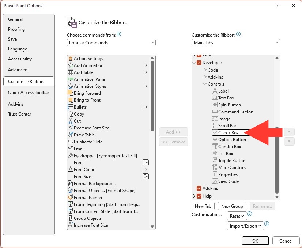Image resolution: width=302 pixels, height=248 pixels.
Task: Select the Toggle Button control item
Action: tap(229, 160)
